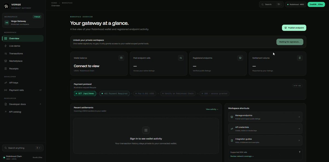Click the Verify on Robinhood Chain step chip
329x162 pixels.
(178, 93)
